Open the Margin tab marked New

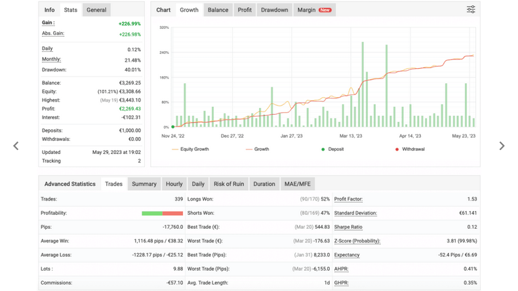314,10
